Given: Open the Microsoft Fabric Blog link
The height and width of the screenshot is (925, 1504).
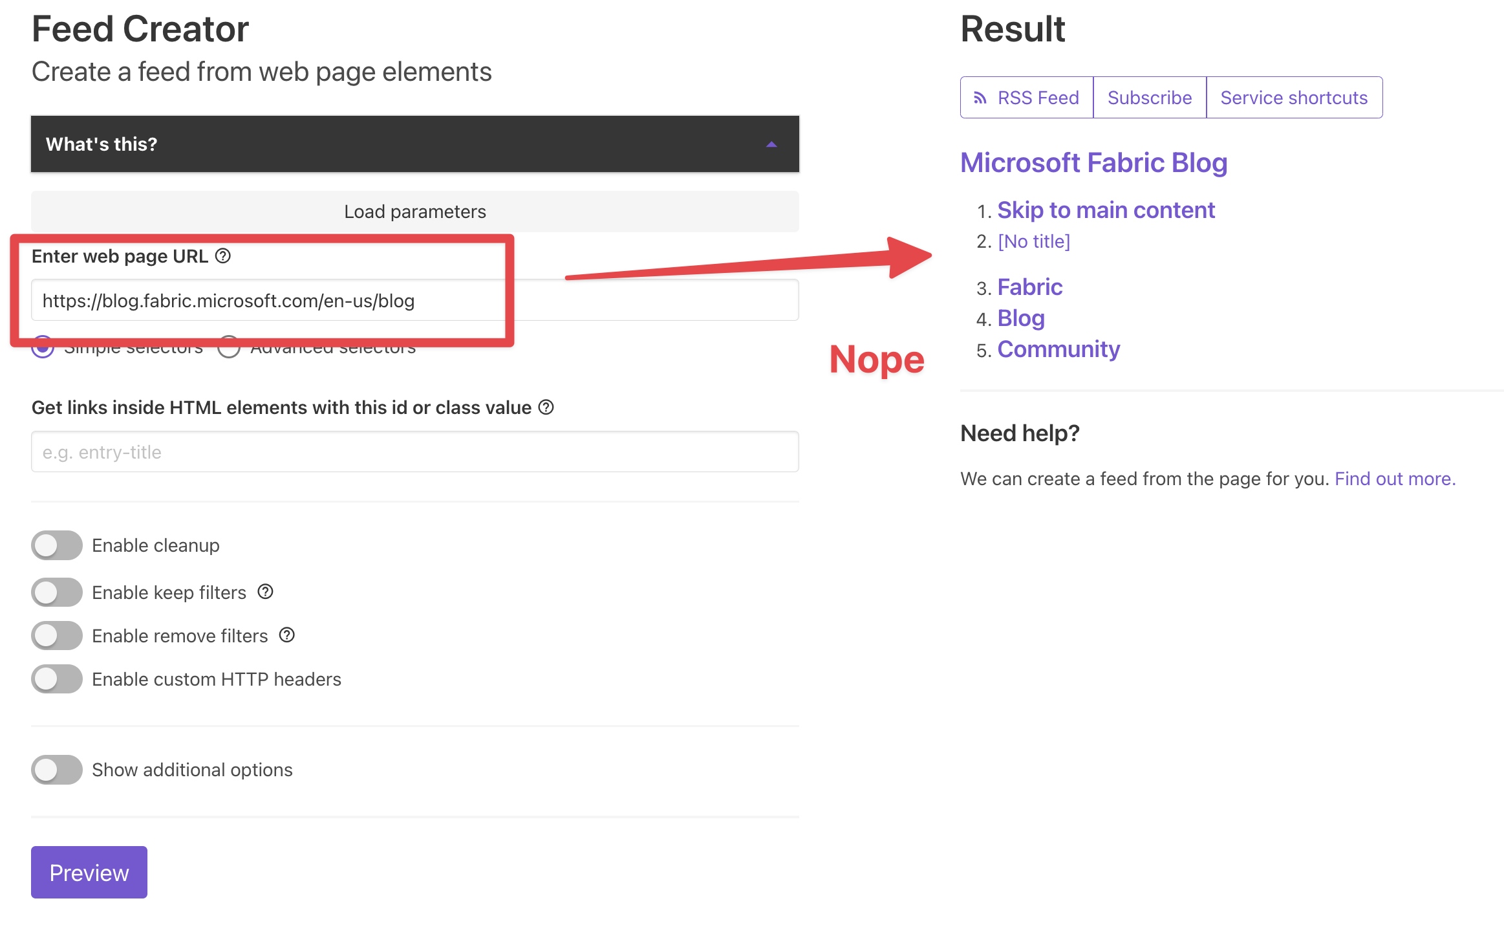Looking at the screenshot, I should (1094, 163).
